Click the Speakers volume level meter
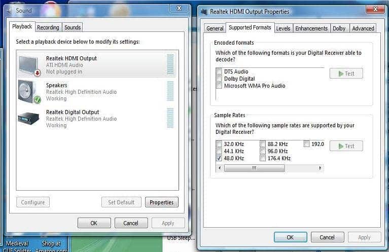389x252 pixels. coord(170,91)
